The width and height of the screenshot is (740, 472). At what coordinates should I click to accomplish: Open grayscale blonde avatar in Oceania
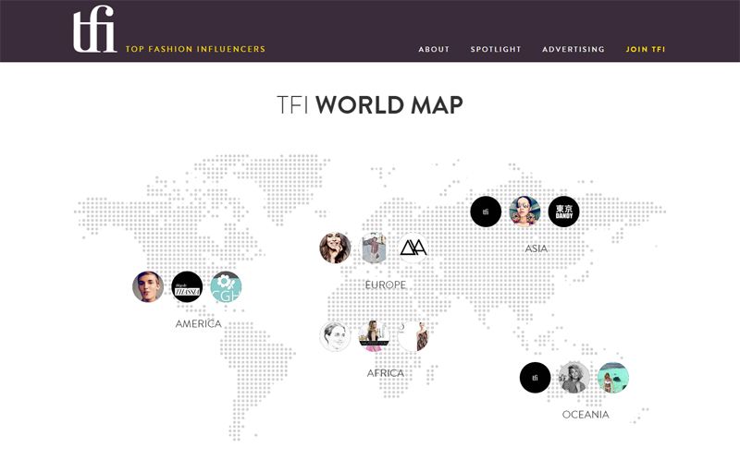tap(573, 377)
